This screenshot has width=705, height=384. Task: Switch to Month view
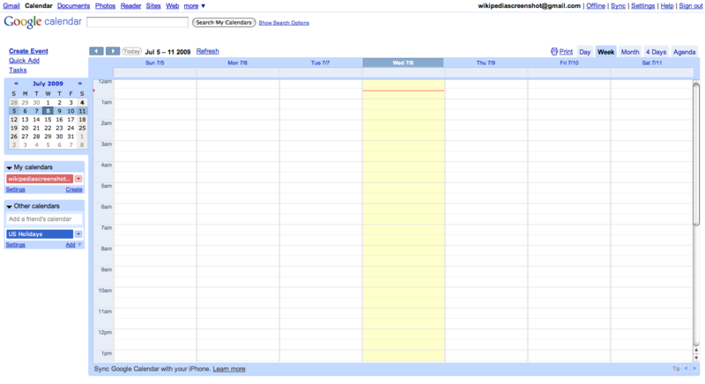click(x=630, y=52)
